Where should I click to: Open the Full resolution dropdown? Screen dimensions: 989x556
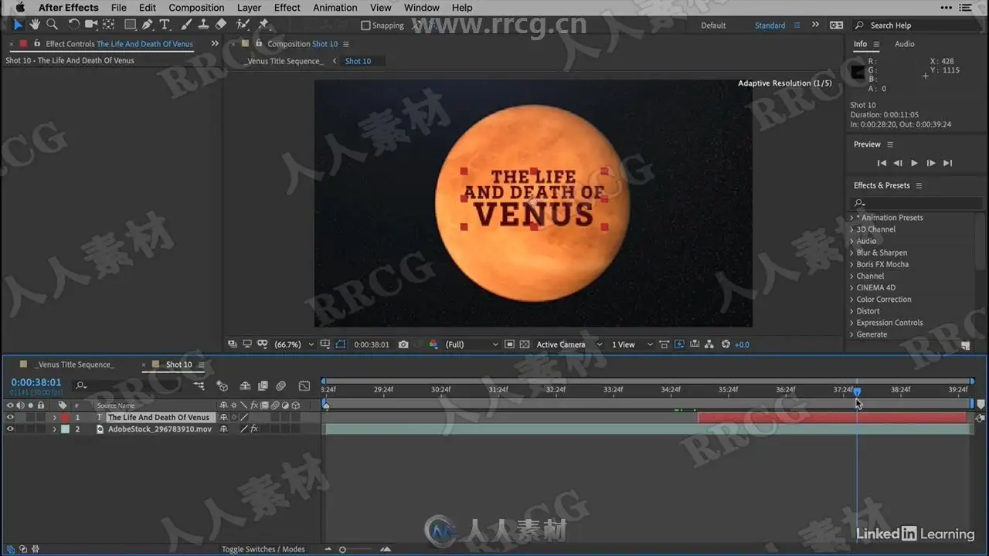(472, 344)
